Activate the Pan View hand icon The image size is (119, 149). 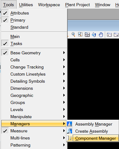pyautogui.click(x=101, y=35)
